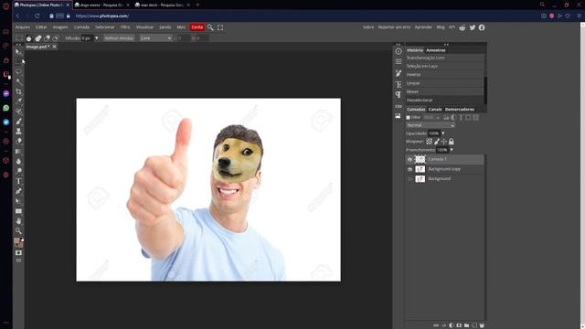
Task: Open the Normal blend mode dropdown
Action: coord(431,125)
